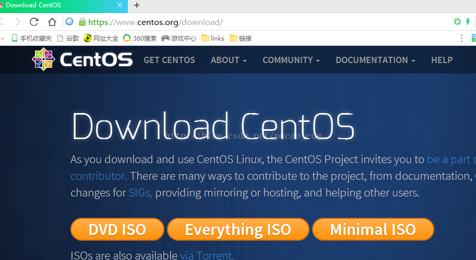Click the Download CentOS heading
476x260 pixels.
tap(213, 126)
